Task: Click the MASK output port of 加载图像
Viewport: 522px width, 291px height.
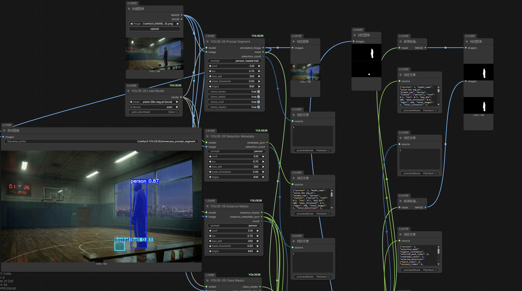Action: (x=182, y=19)
